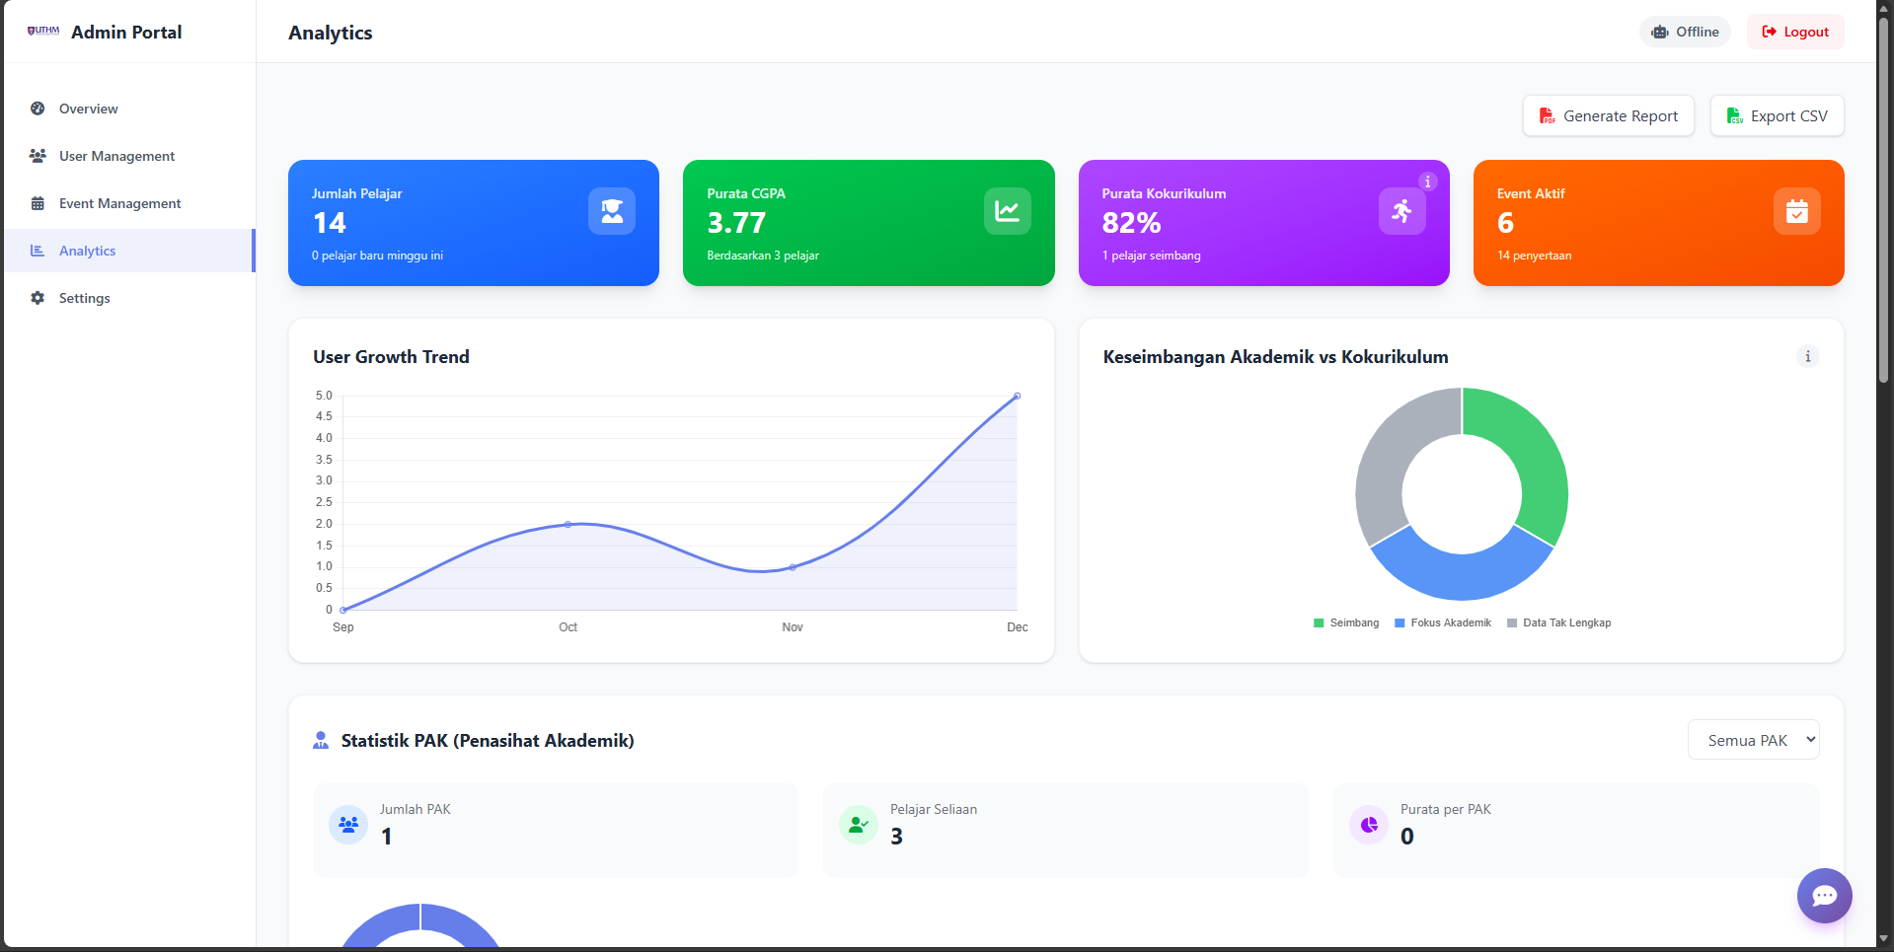Open the Semua PAK dropdown
1894x952 pixels.
[x=1754, y=739]
